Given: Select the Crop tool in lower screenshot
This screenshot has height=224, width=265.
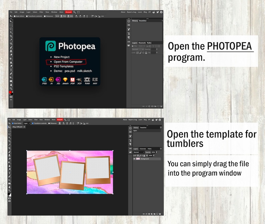Looking at the screenshot, I should coord(9,141).
